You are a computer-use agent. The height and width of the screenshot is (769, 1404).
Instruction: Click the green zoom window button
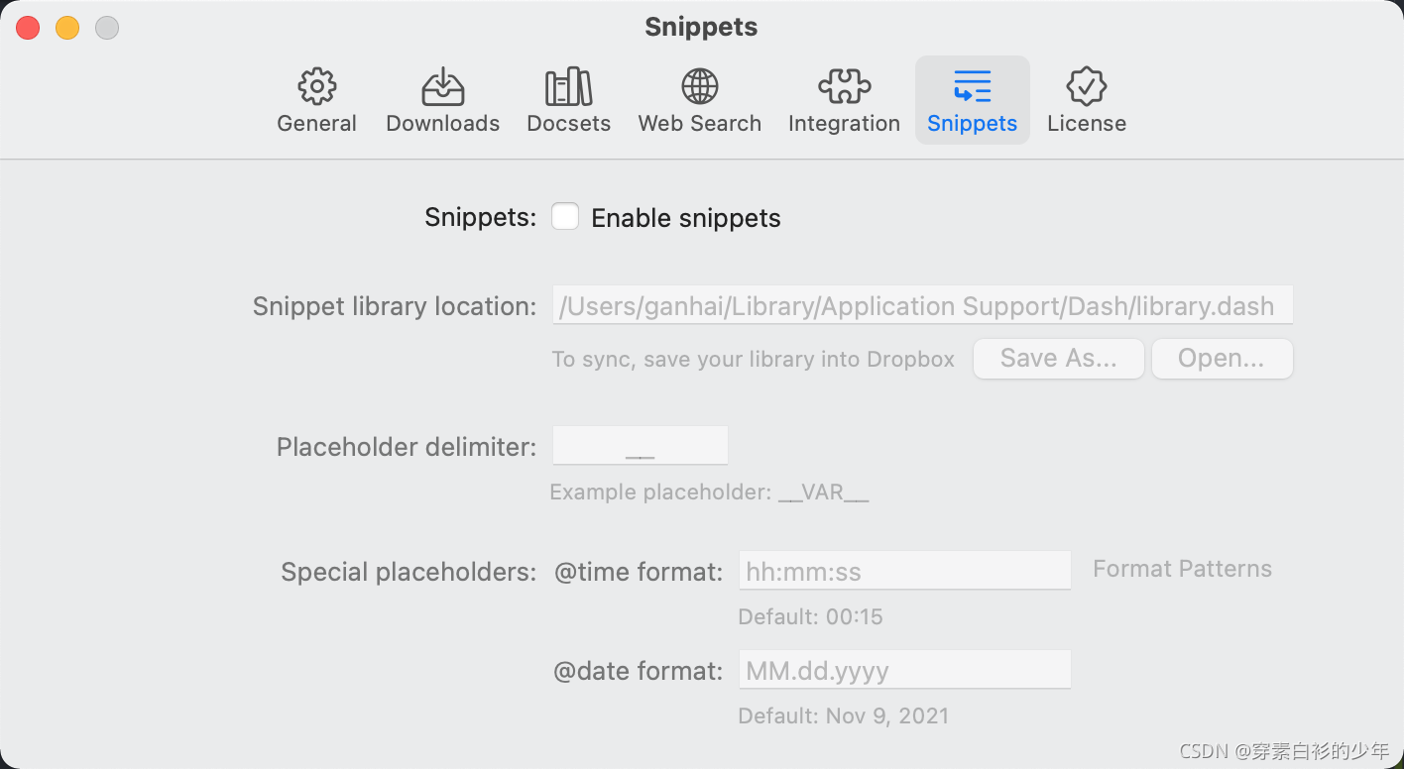tap(106, 27)
